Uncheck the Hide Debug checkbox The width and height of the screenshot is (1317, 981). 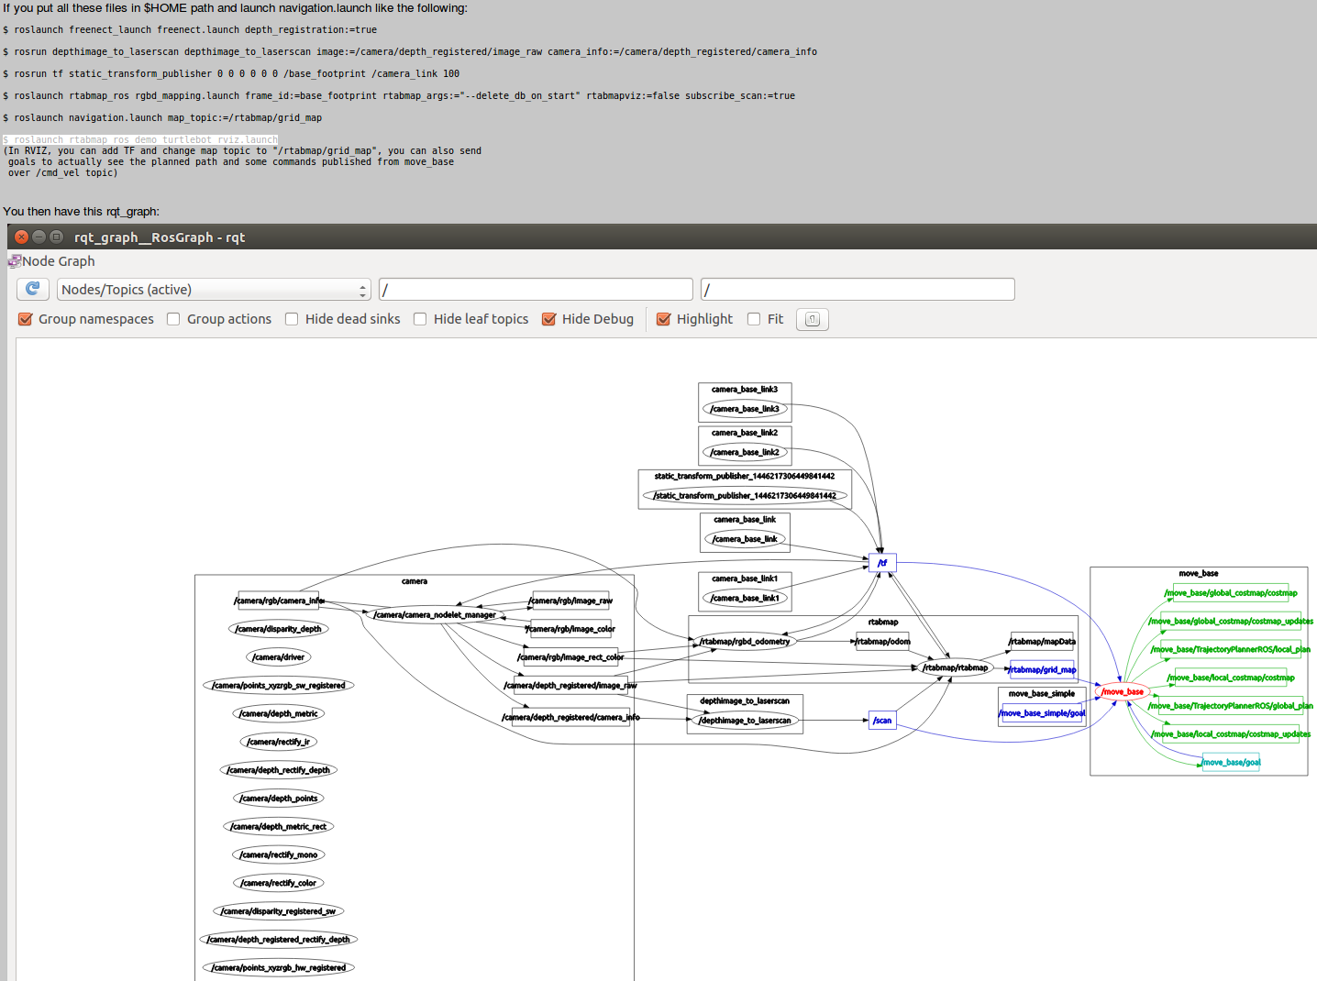(549, 319)
